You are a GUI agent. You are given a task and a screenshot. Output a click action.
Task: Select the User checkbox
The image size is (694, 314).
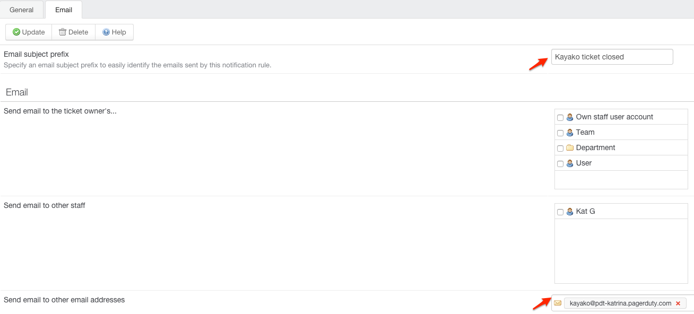pyautogui.click(x=560, y=164)
